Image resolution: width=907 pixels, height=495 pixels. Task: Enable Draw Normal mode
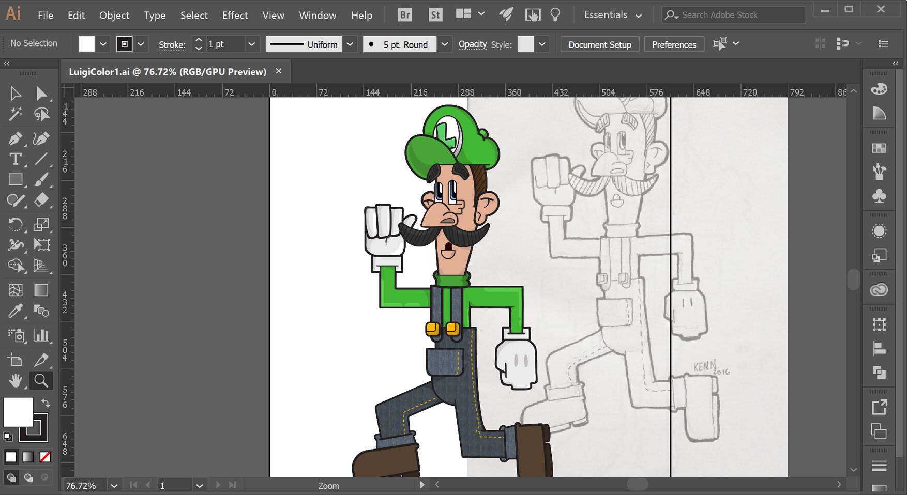(x=11, y=478)
